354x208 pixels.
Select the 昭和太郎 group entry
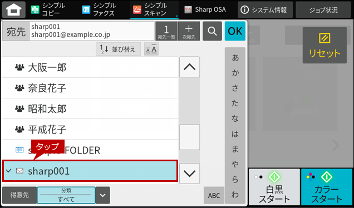90,109
